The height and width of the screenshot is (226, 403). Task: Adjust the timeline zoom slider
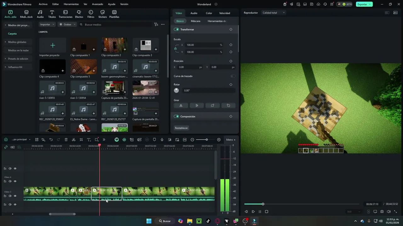click(207, 140)
